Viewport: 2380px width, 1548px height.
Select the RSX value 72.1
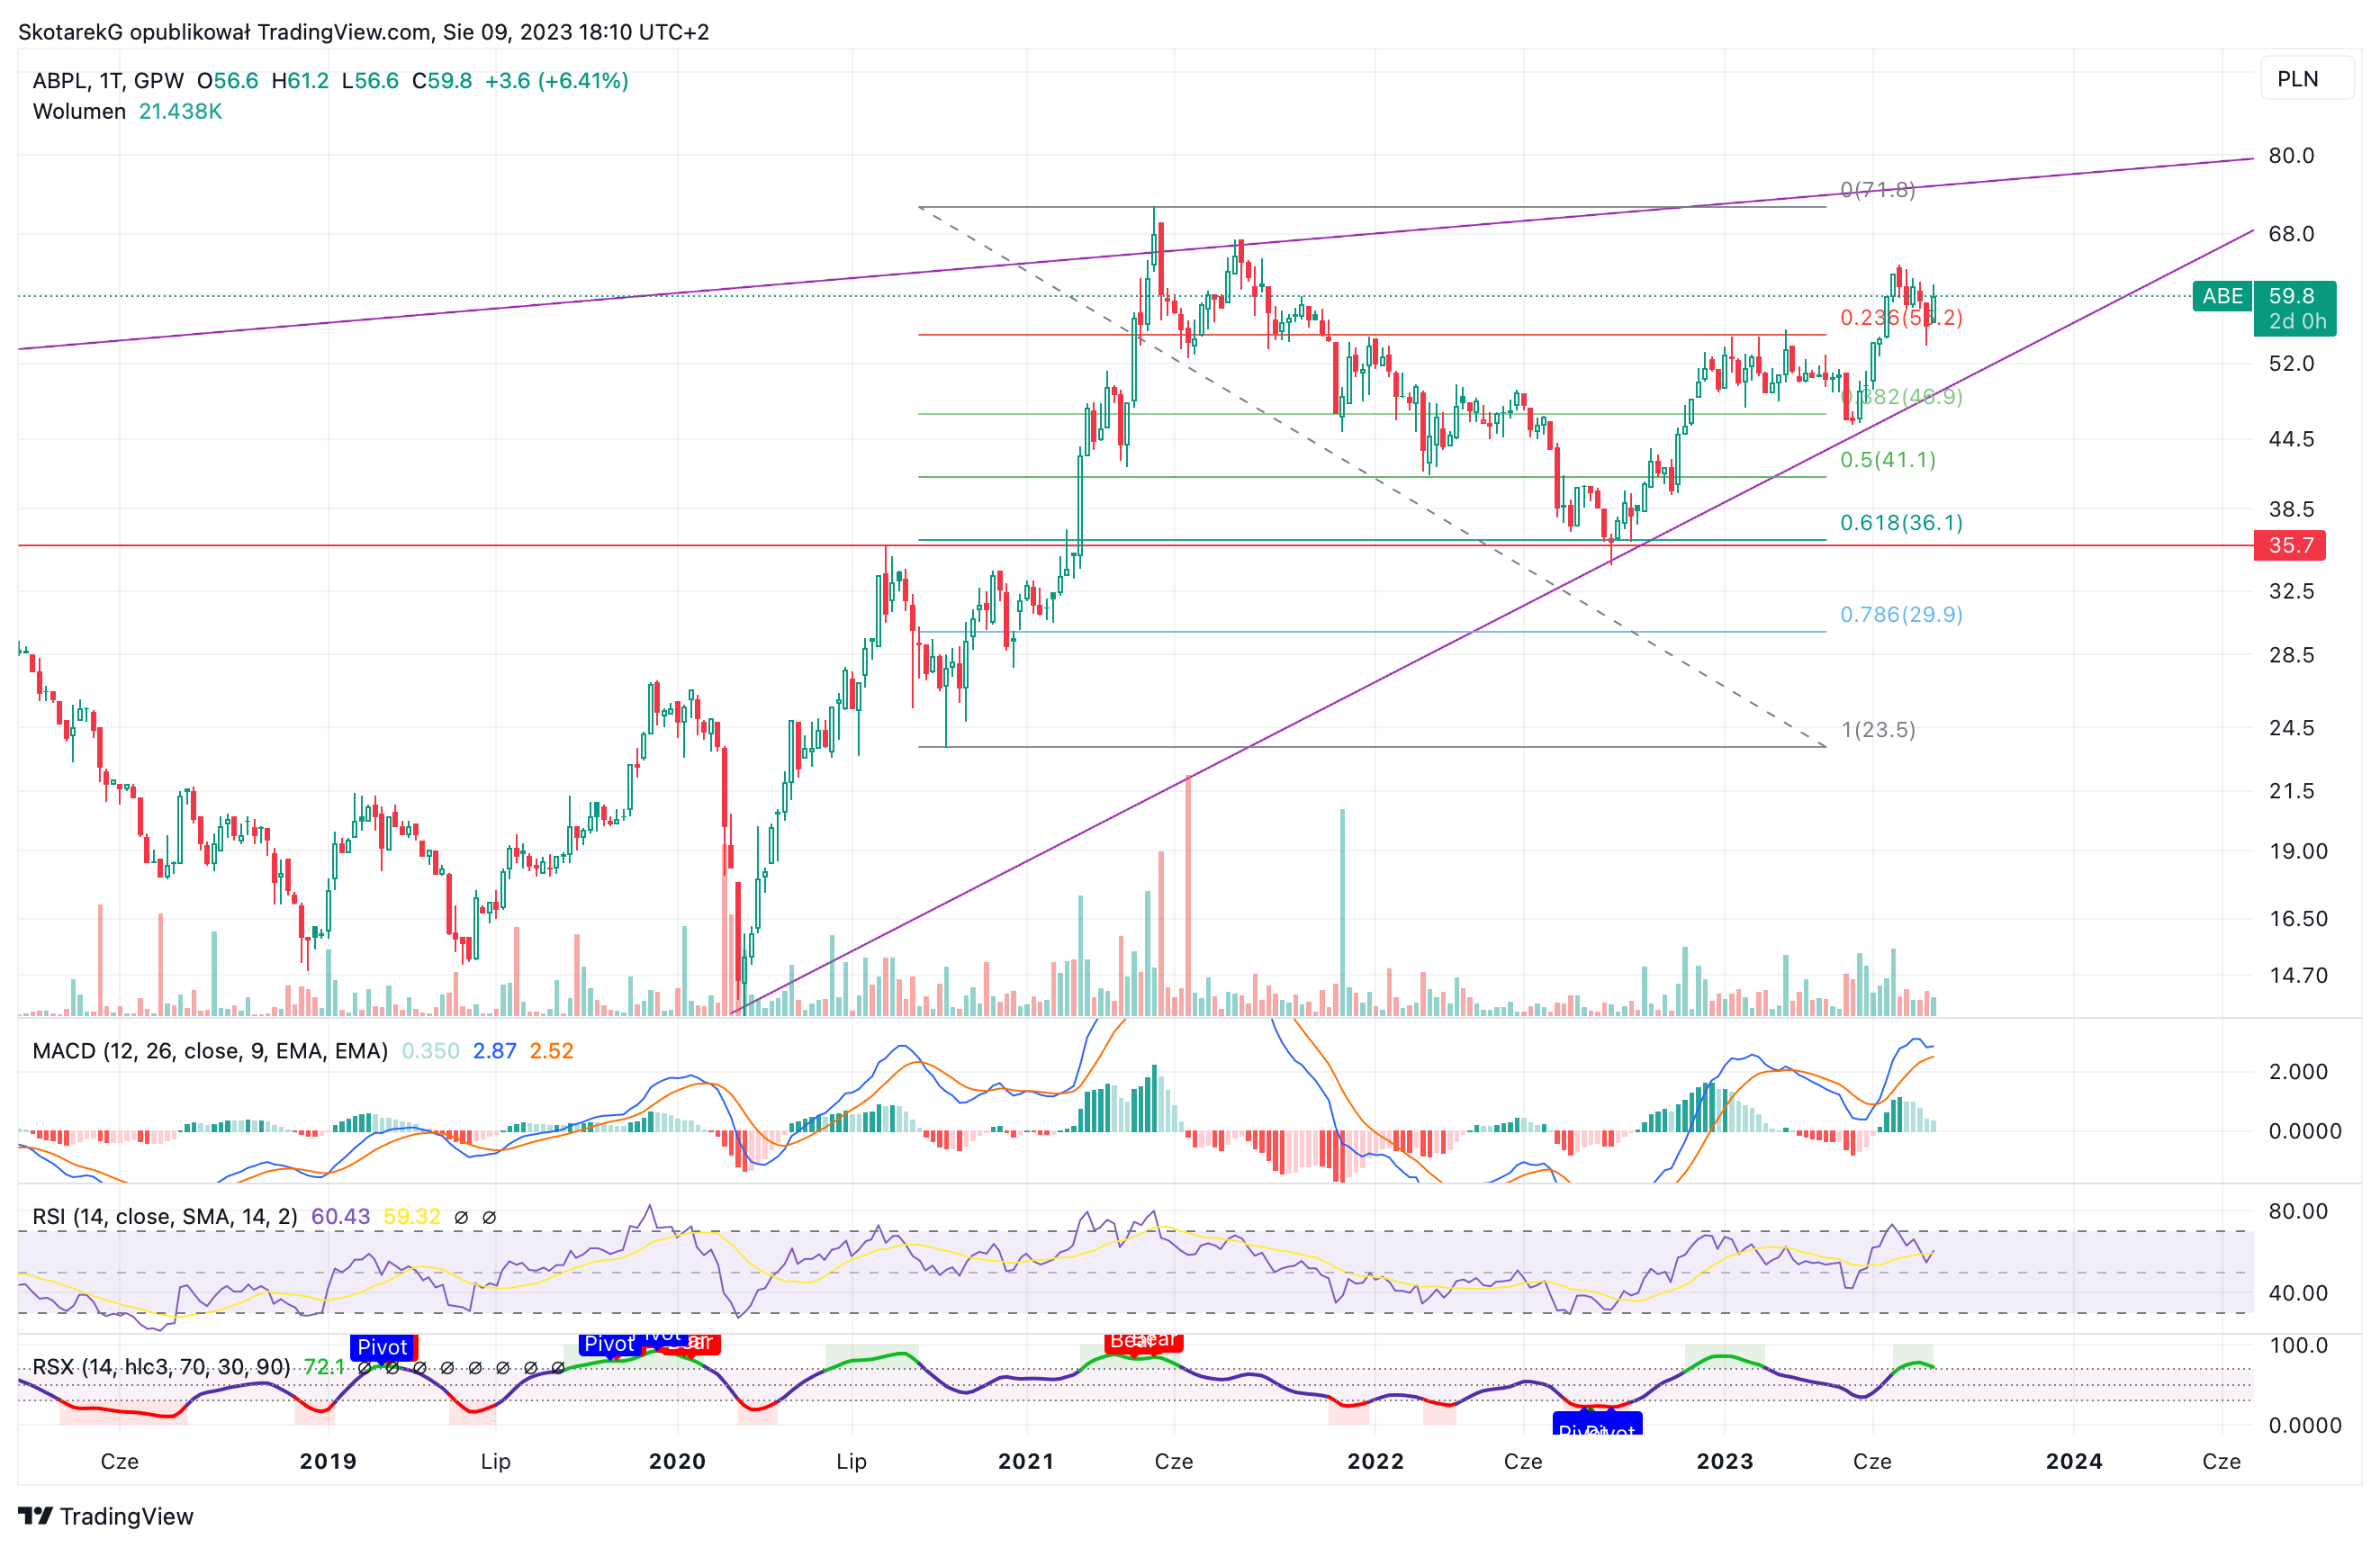[x=324, y=1367]
